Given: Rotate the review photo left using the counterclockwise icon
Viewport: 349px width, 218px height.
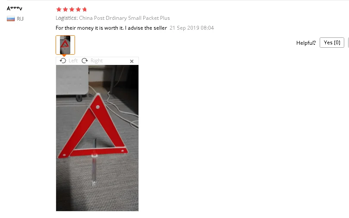Looking at the screenshot, I should [63, 61].
